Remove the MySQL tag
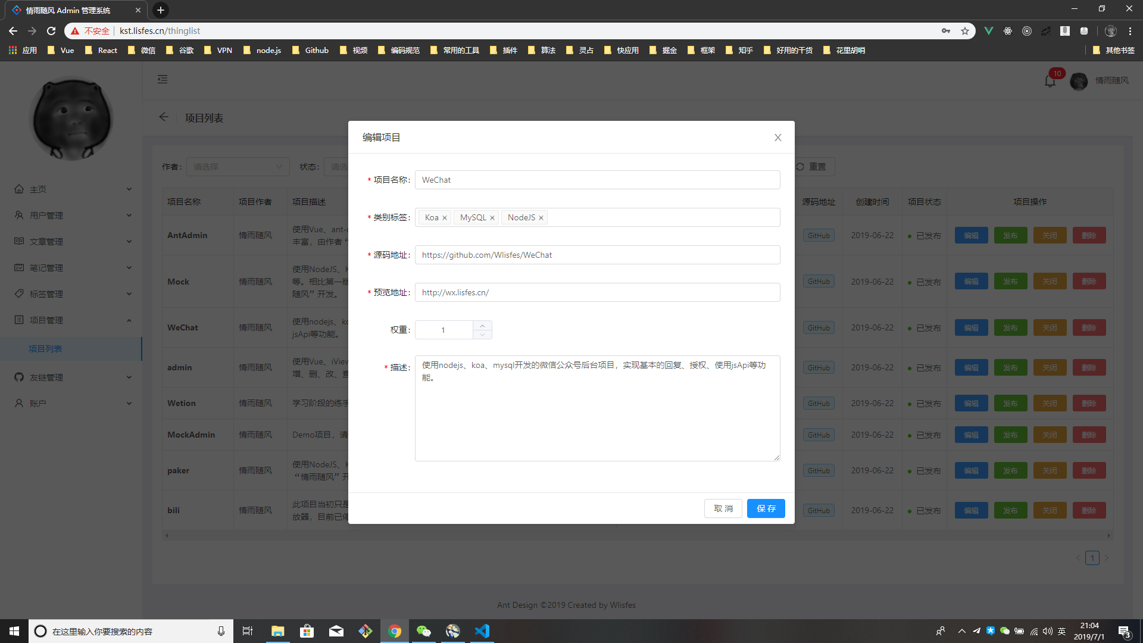The width and height of the screenshot is (1143, 643). [x=492, y=218]
